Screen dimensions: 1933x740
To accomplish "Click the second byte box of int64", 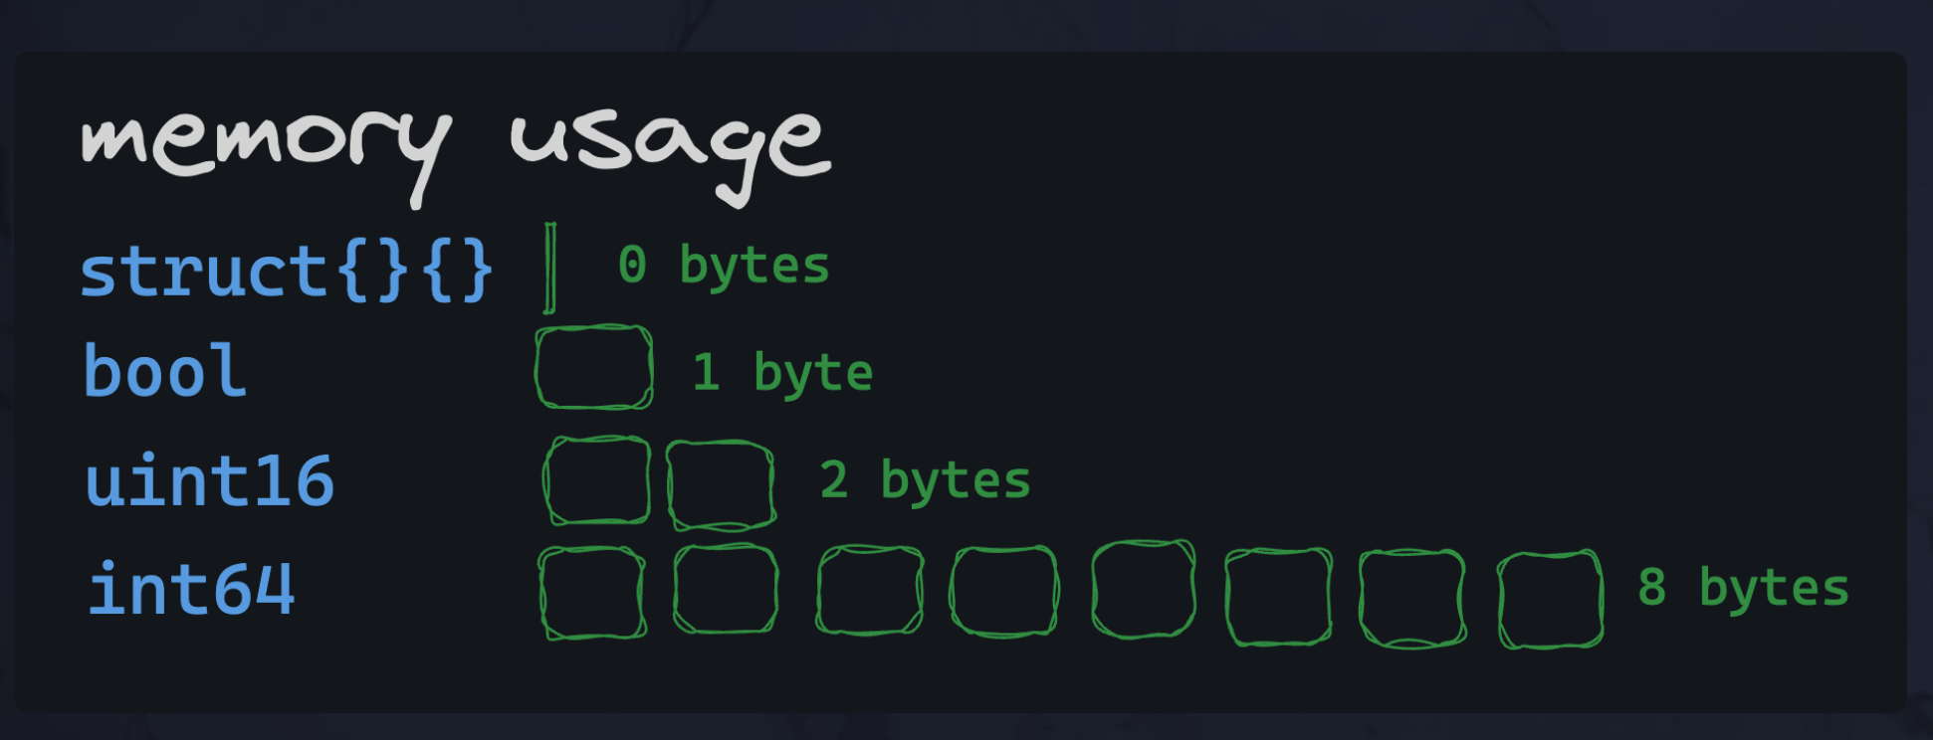I will (x=726, y=590).
